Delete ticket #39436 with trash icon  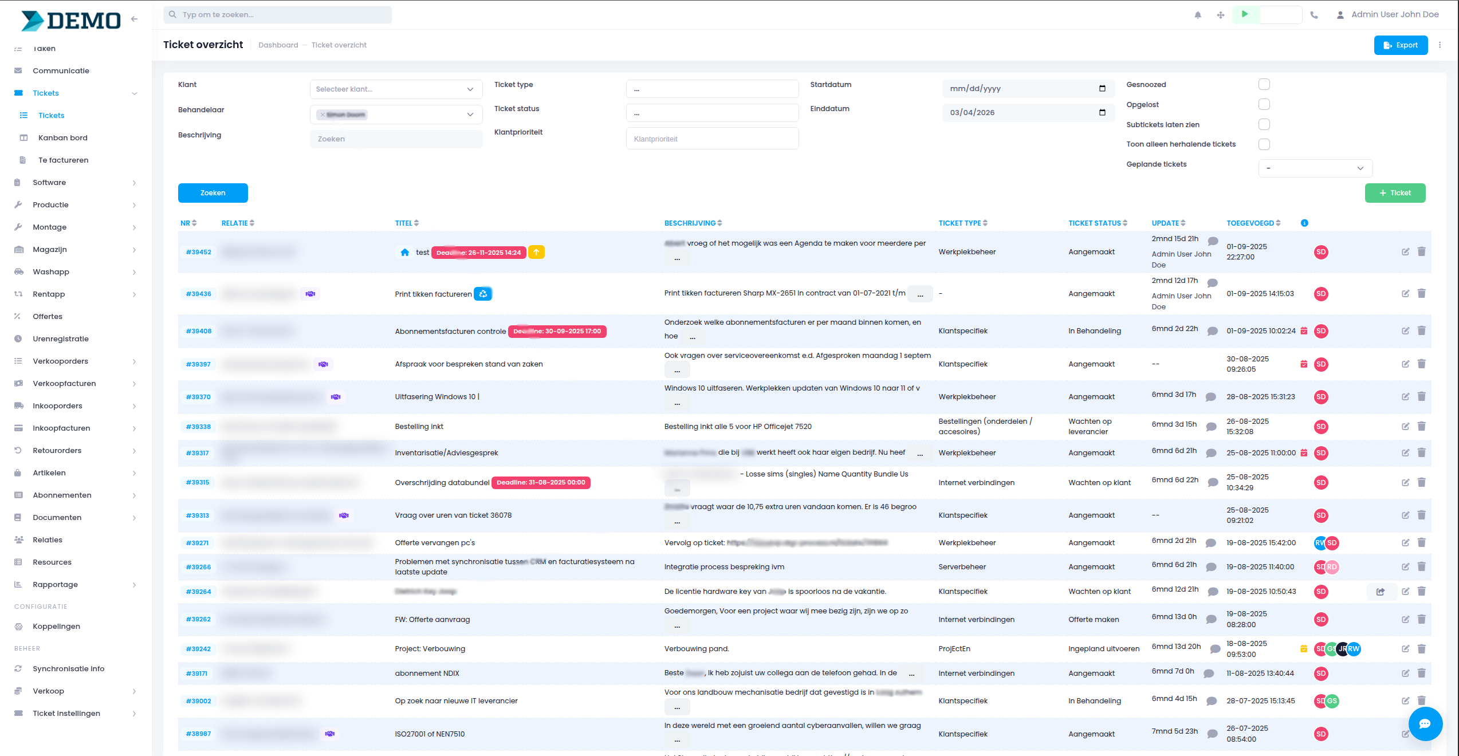click(x=1421, y=293)
